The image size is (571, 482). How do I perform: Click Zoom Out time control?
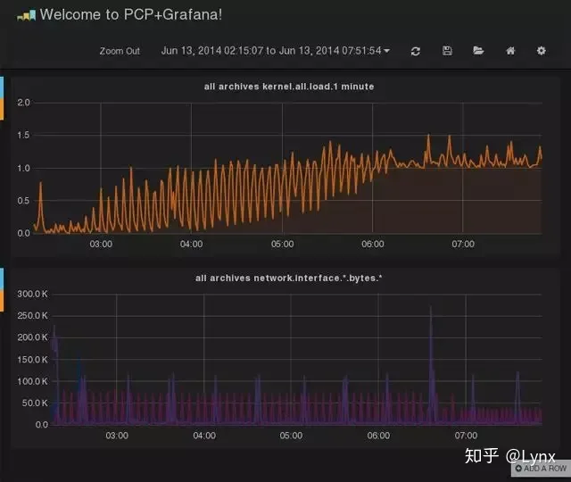pos(120,51)
